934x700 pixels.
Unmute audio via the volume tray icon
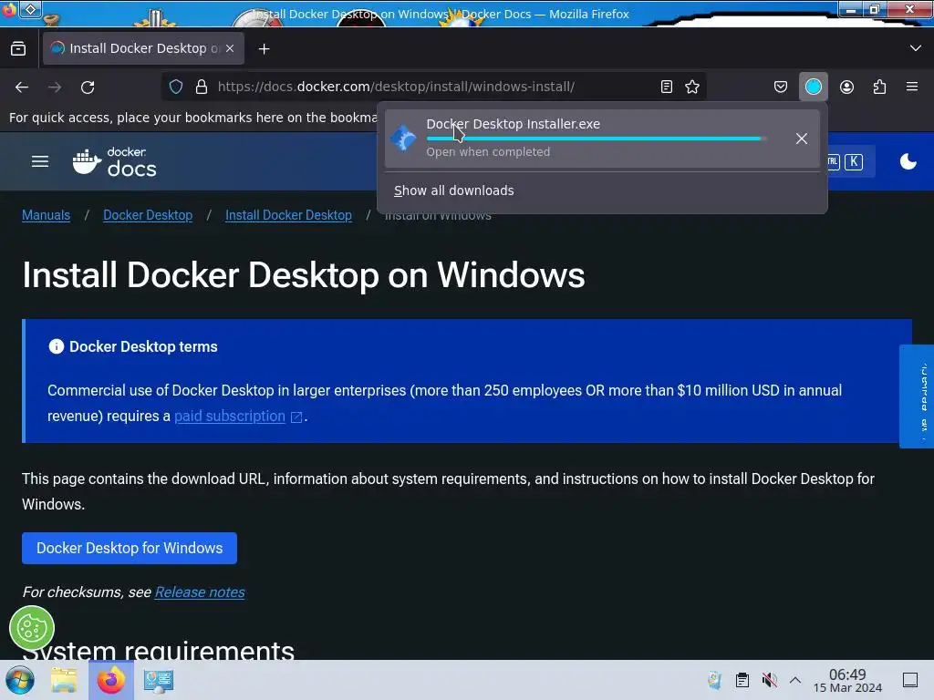(x=769, y=680)
